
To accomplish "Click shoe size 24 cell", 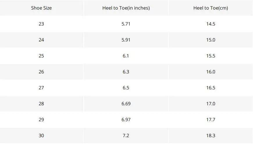I will (x=42, y=40).
